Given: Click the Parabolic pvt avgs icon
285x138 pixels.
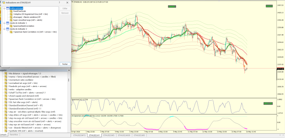Looking at the screenshot, I should click(x=6, y=86).
